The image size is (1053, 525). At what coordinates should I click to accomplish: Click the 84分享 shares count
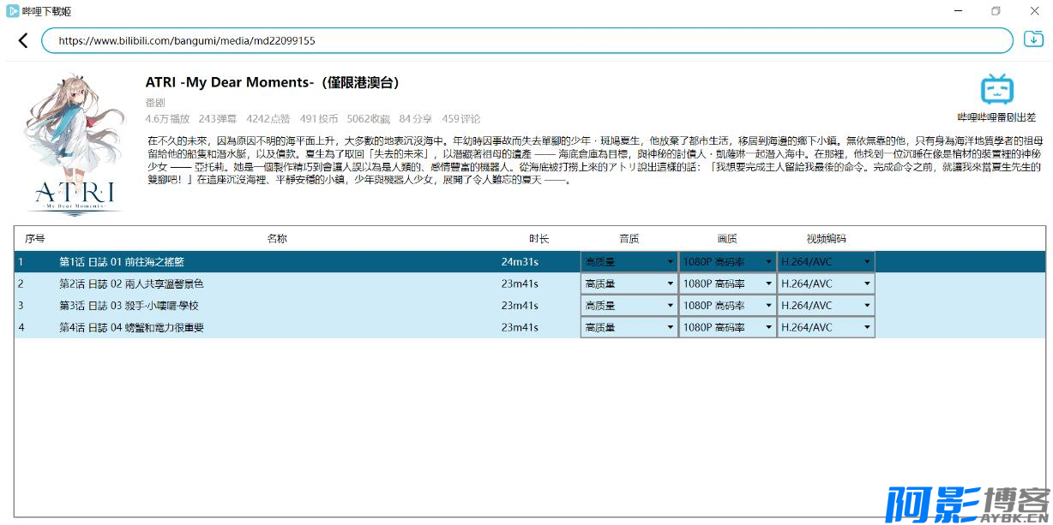click(416, 119)
